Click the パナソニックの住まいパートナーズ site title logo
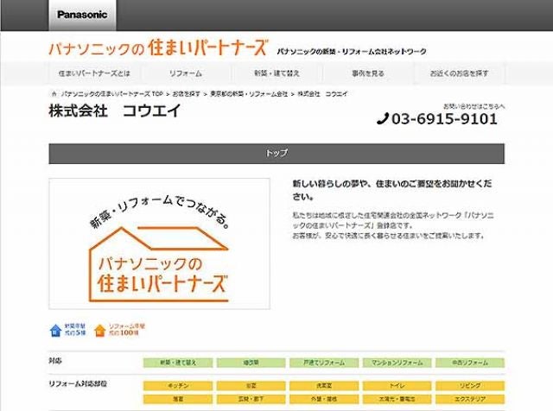 click(158, 48)
